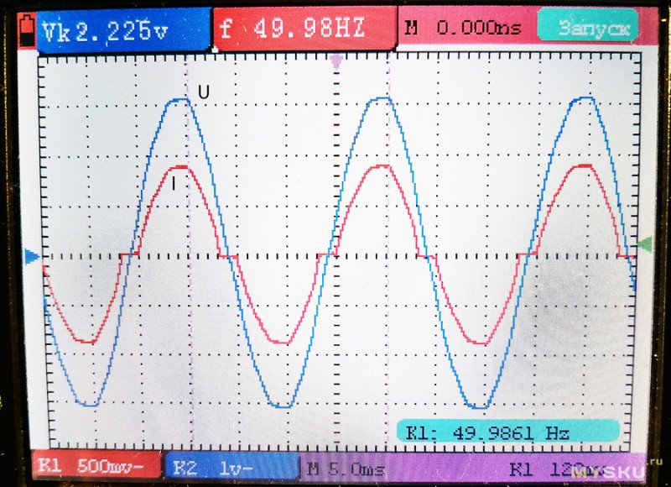Click the first peak of the blue waveform
The image size is (671, 487).
181,100
